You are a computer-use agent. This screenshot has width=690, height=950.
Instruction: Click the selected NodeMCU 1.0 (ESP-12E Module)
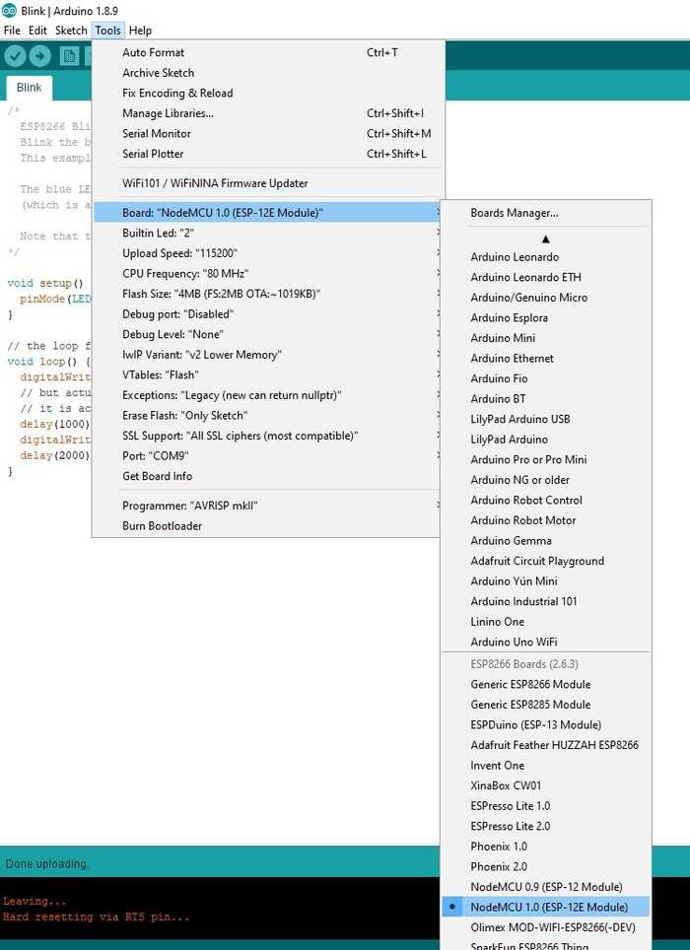coord(546,908)
